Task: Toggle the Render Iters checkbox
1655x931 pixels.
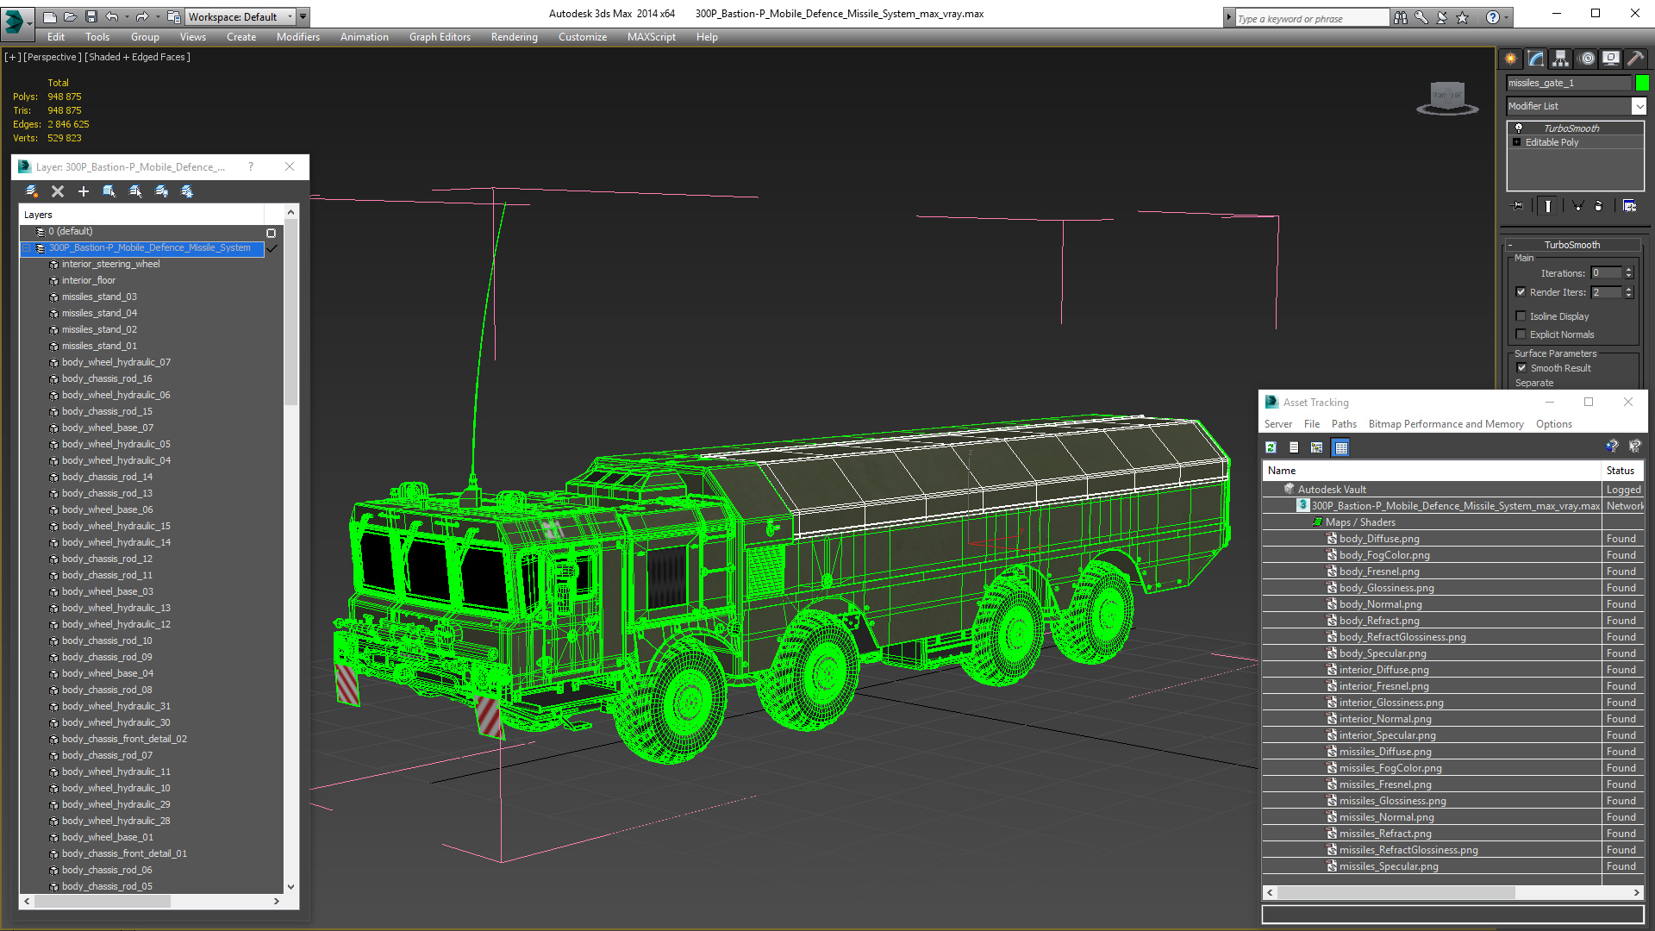Action: [x=1521, y=292]
